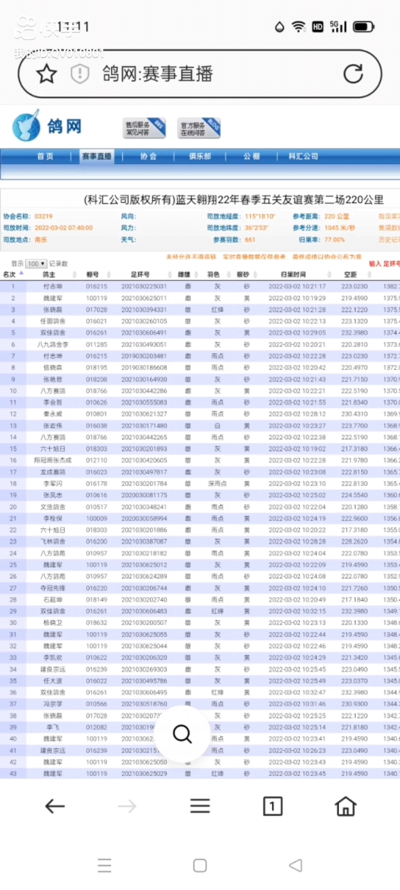
Task: Open the tab switcher showing 1
Action: [273, 806]
